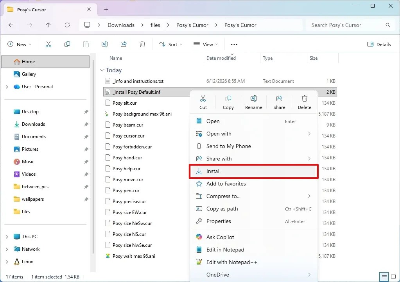Image resolution: width=400 pixels, height=282 pixels.
Task: Choose Copy as path
Action: click(x=254, y=209)
